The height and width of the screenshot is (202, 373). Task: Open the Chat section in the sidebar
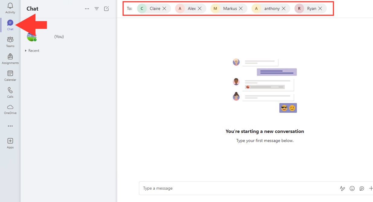pos(10,25)
